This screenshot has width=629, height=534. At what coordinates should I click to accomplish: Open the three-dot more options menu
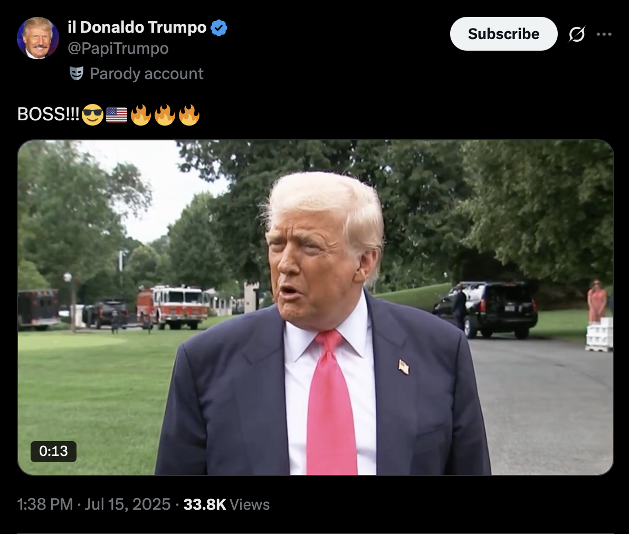(x=604, y=34)
